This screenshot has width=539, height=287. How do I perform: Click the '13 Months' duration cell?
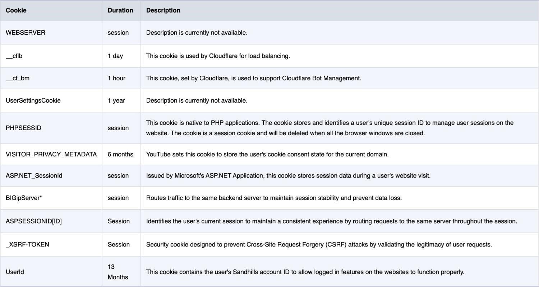[118, 272]
